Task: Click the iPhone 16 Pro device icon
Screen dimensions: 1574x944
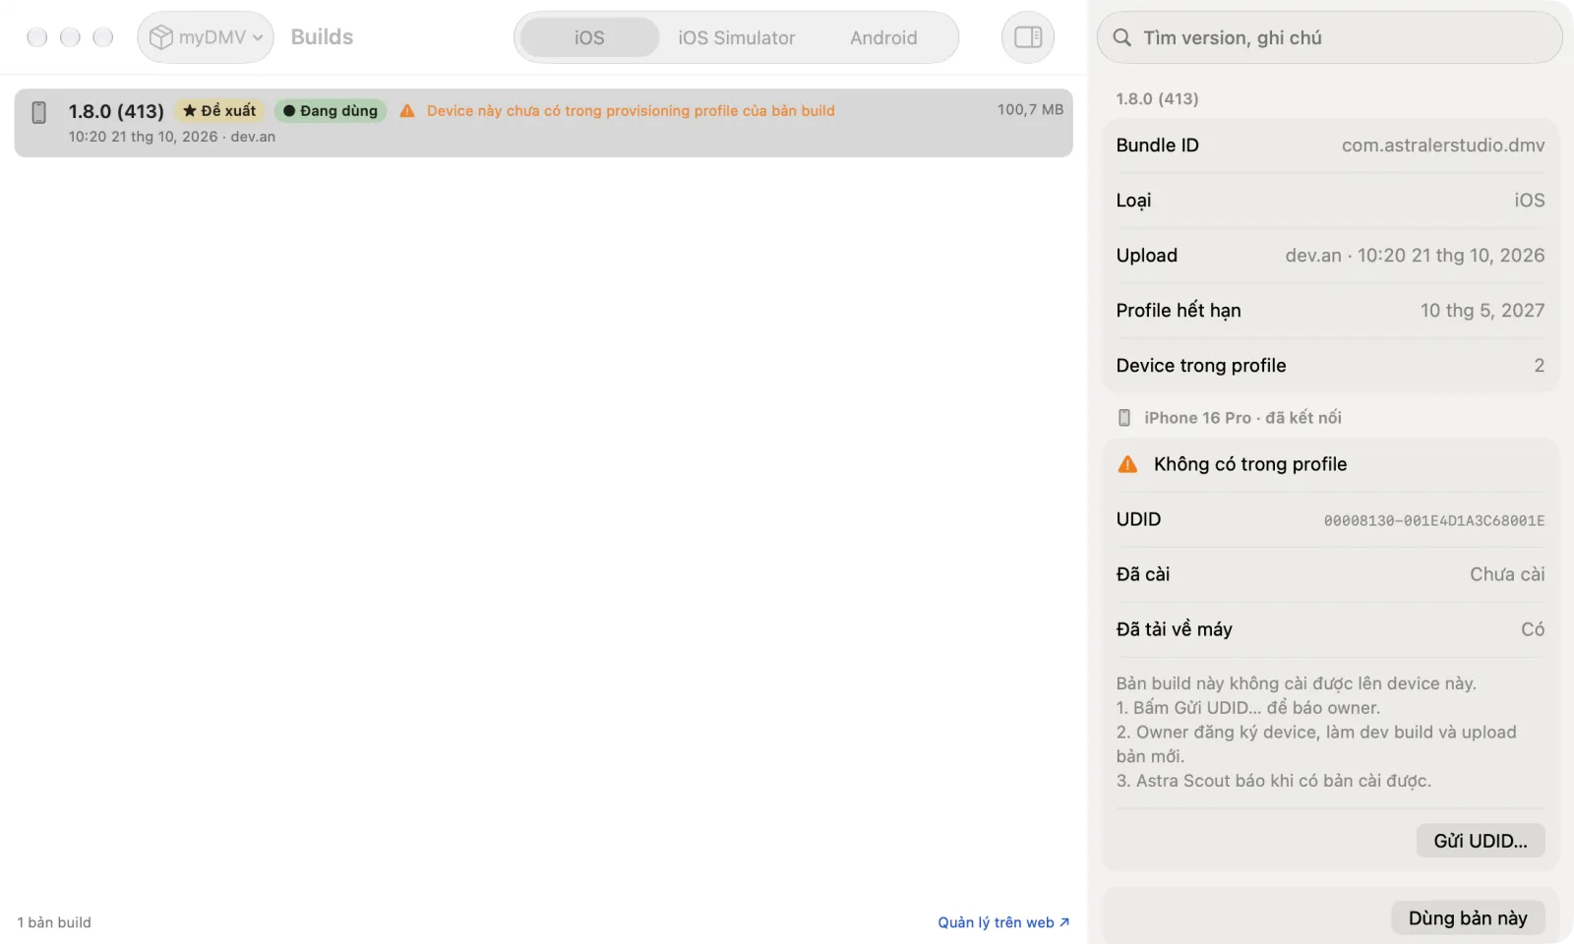Action: [x=1124, y=418]
